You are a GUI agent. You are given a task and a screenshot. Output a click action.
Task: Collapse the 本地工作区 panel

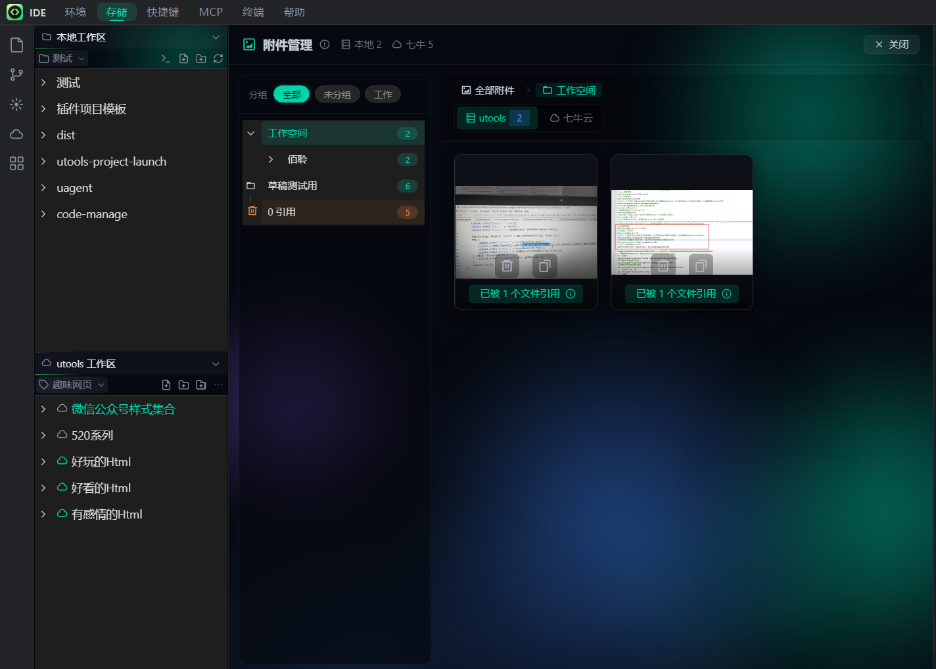coord(216,37)
